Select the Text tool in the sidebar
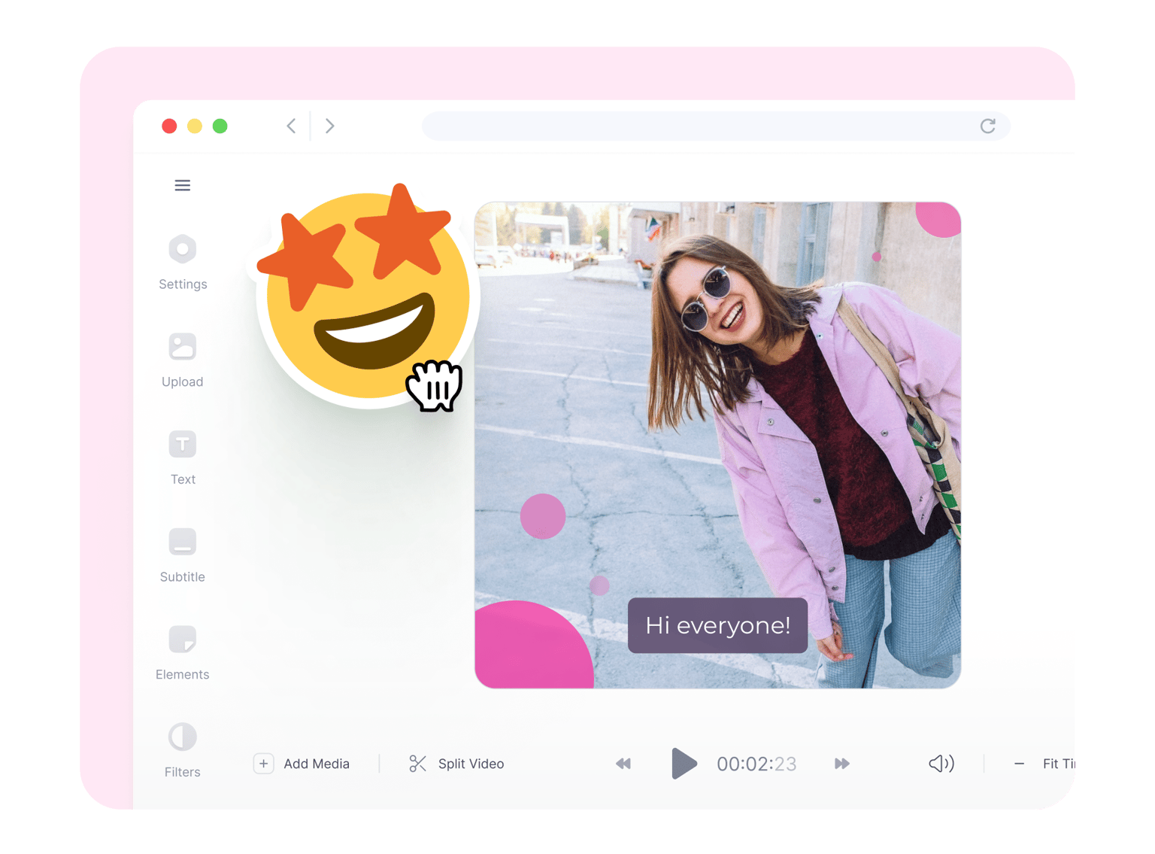1155x854 pixels. pyautogui.click(x=183, y=458)
